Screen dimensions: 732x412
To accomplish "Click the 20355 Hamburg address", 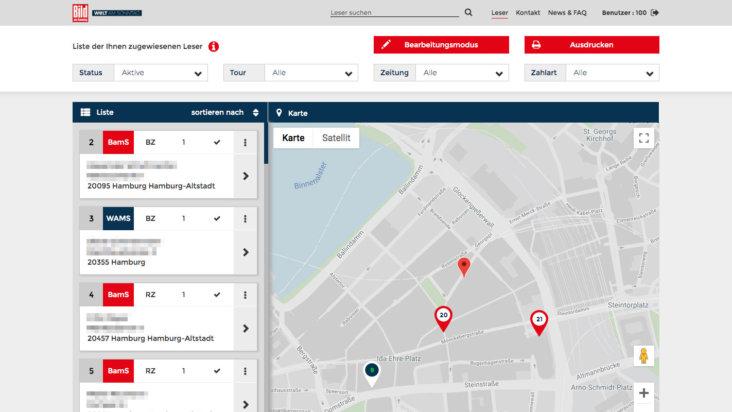I will 116,262.
